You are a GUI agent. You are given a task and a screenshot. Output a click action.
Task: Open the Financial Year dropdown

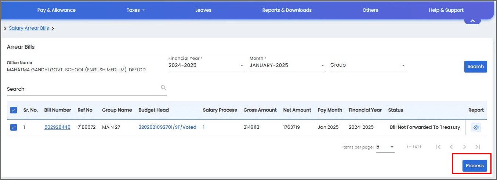(x=206, y=65)
